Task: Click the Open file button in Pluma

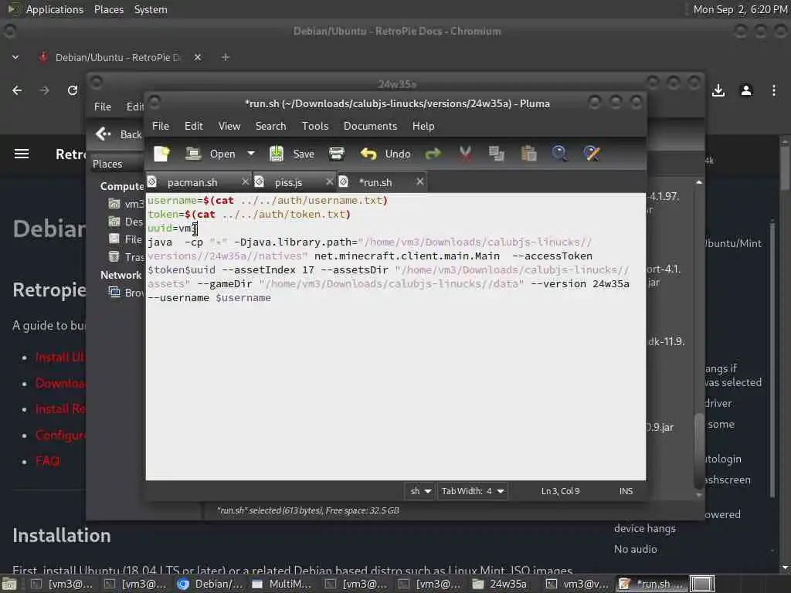Action: 210,154
